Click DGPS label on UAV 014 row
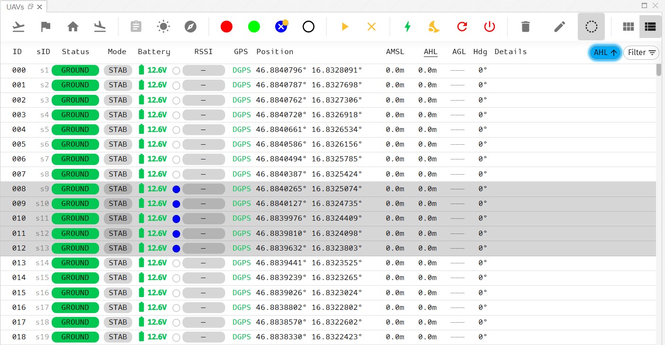The width and height of the screenshot is (665, 345). tap(242, 278)
